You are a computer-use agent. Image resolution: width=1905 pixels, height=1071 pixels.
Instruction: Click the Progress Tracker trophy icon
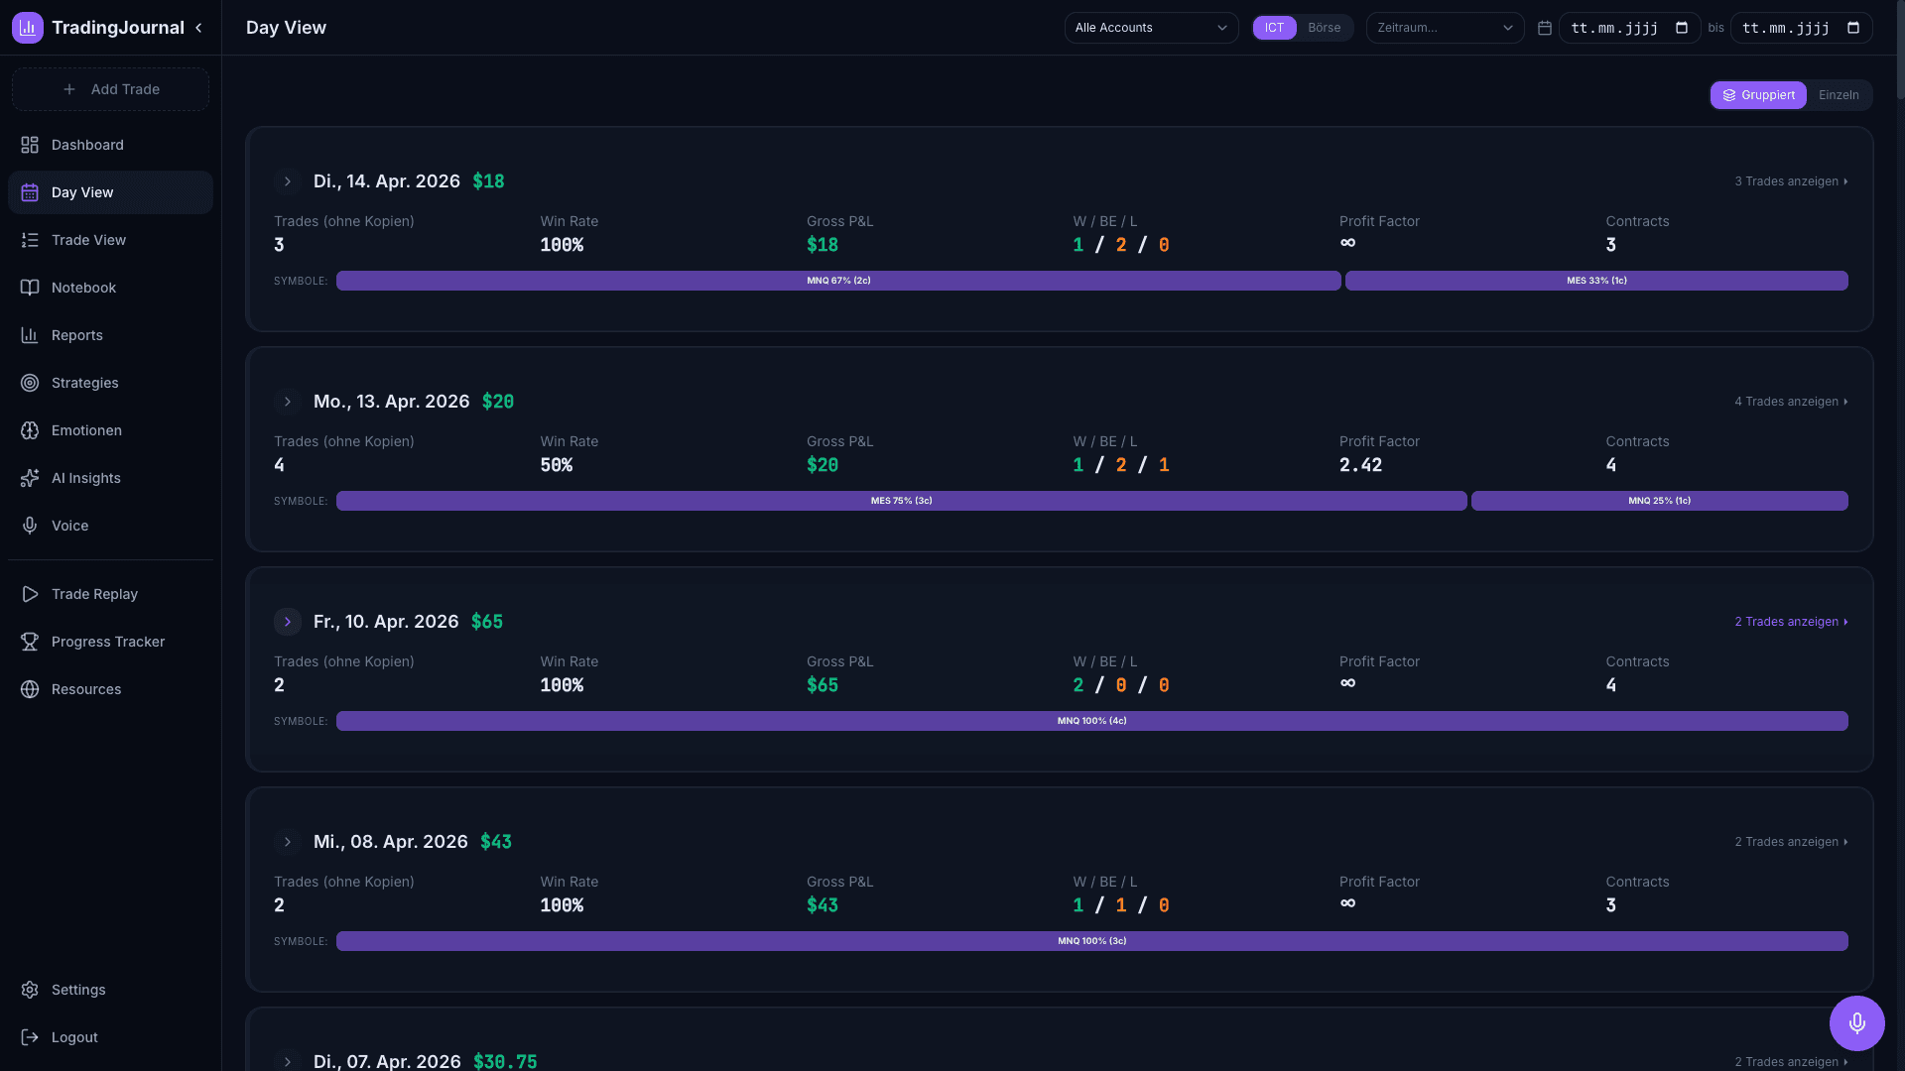pos(30,642)
